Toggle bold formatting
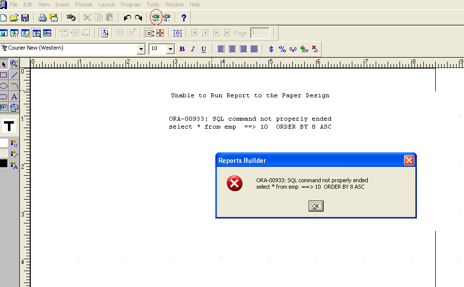This screenshot has width=464, height=287. (182, 49)
